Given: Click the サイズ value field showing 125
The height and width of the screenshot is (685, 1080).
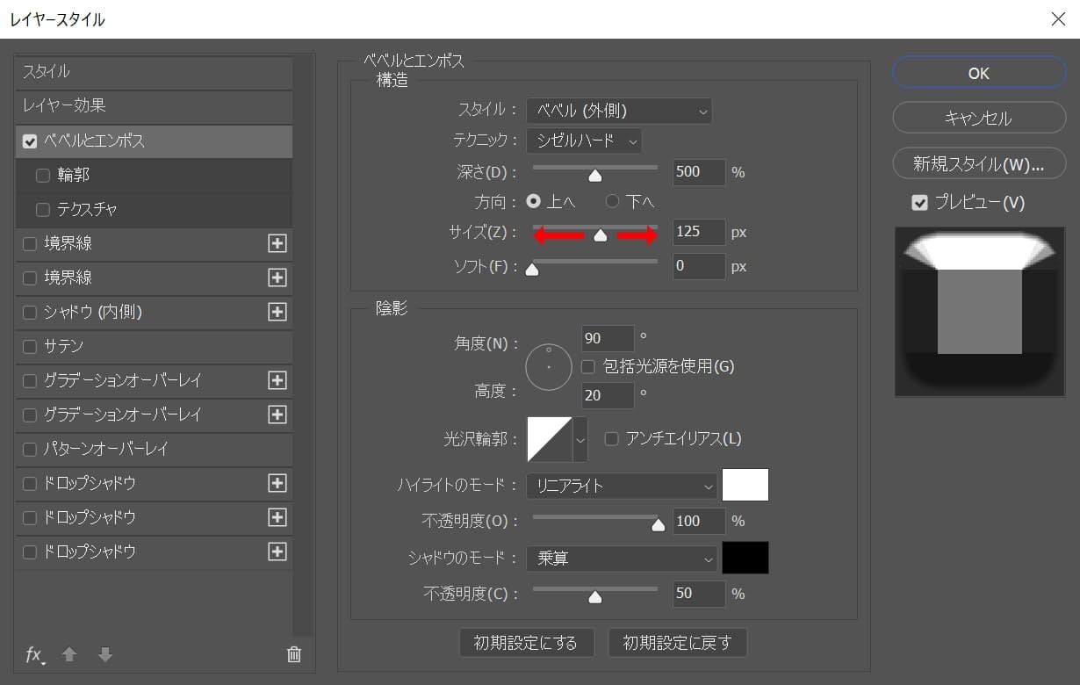Looking at the screenshot, I should coord(699,232).
